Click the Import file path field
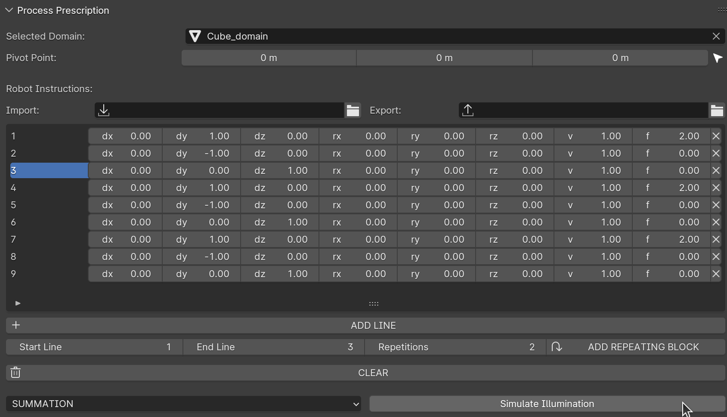Image resolution: width=727 pixels, height=417 pixels. pyautogui.click(x=220, y=111)
